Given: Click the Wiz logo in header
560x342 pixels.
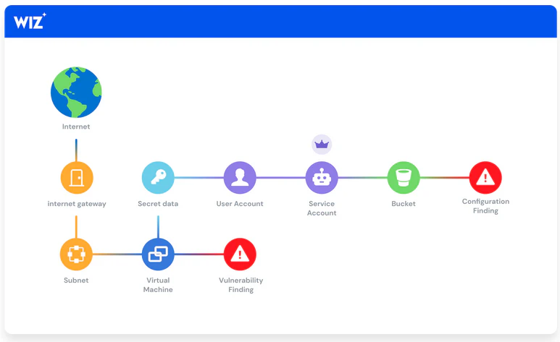Looking at the screenshot, I should [x=30, y=21].
